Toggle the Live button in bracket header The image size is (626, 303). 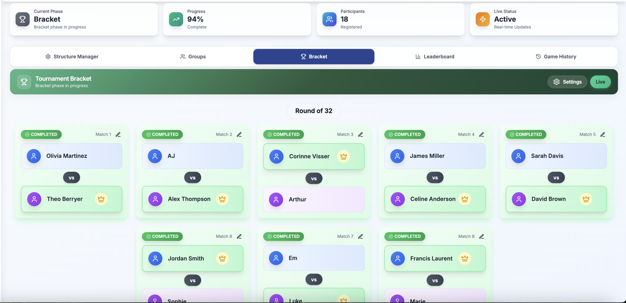click(600, 82)
